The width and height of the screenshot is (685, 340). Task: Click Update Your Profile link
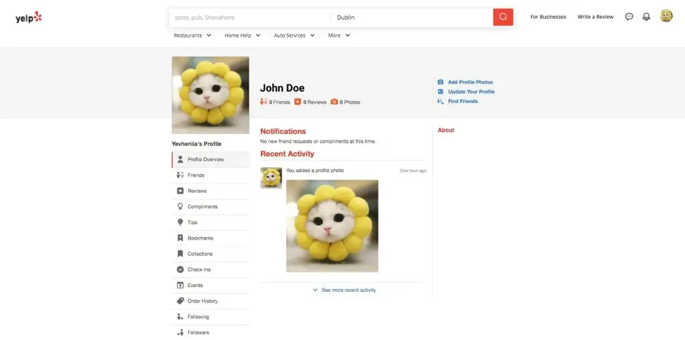pyautogui.click(x=472, y=92)
